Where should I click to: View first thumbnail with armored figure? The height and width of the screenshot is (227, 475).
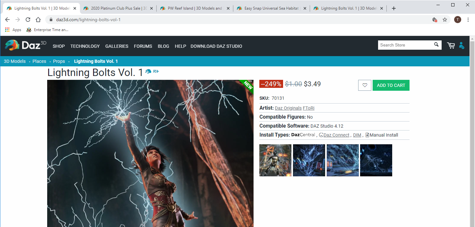click(275, 160)
